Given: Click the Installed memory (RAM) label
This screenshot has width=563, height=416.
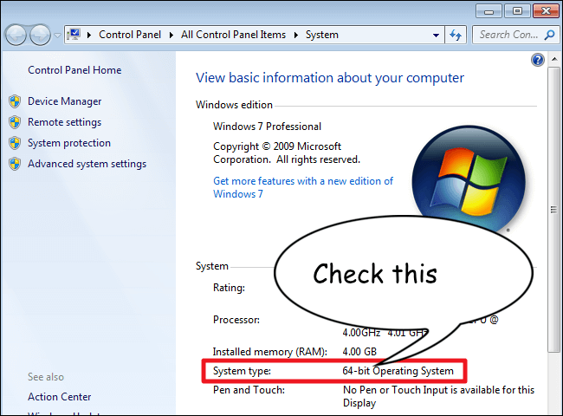Looking at the screenshot, I should [x=270, y=352].
